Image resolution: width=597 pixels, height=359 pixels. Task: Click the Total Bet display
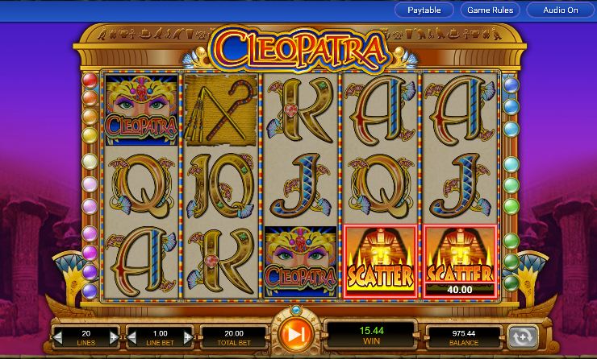[x=234, y=337]
